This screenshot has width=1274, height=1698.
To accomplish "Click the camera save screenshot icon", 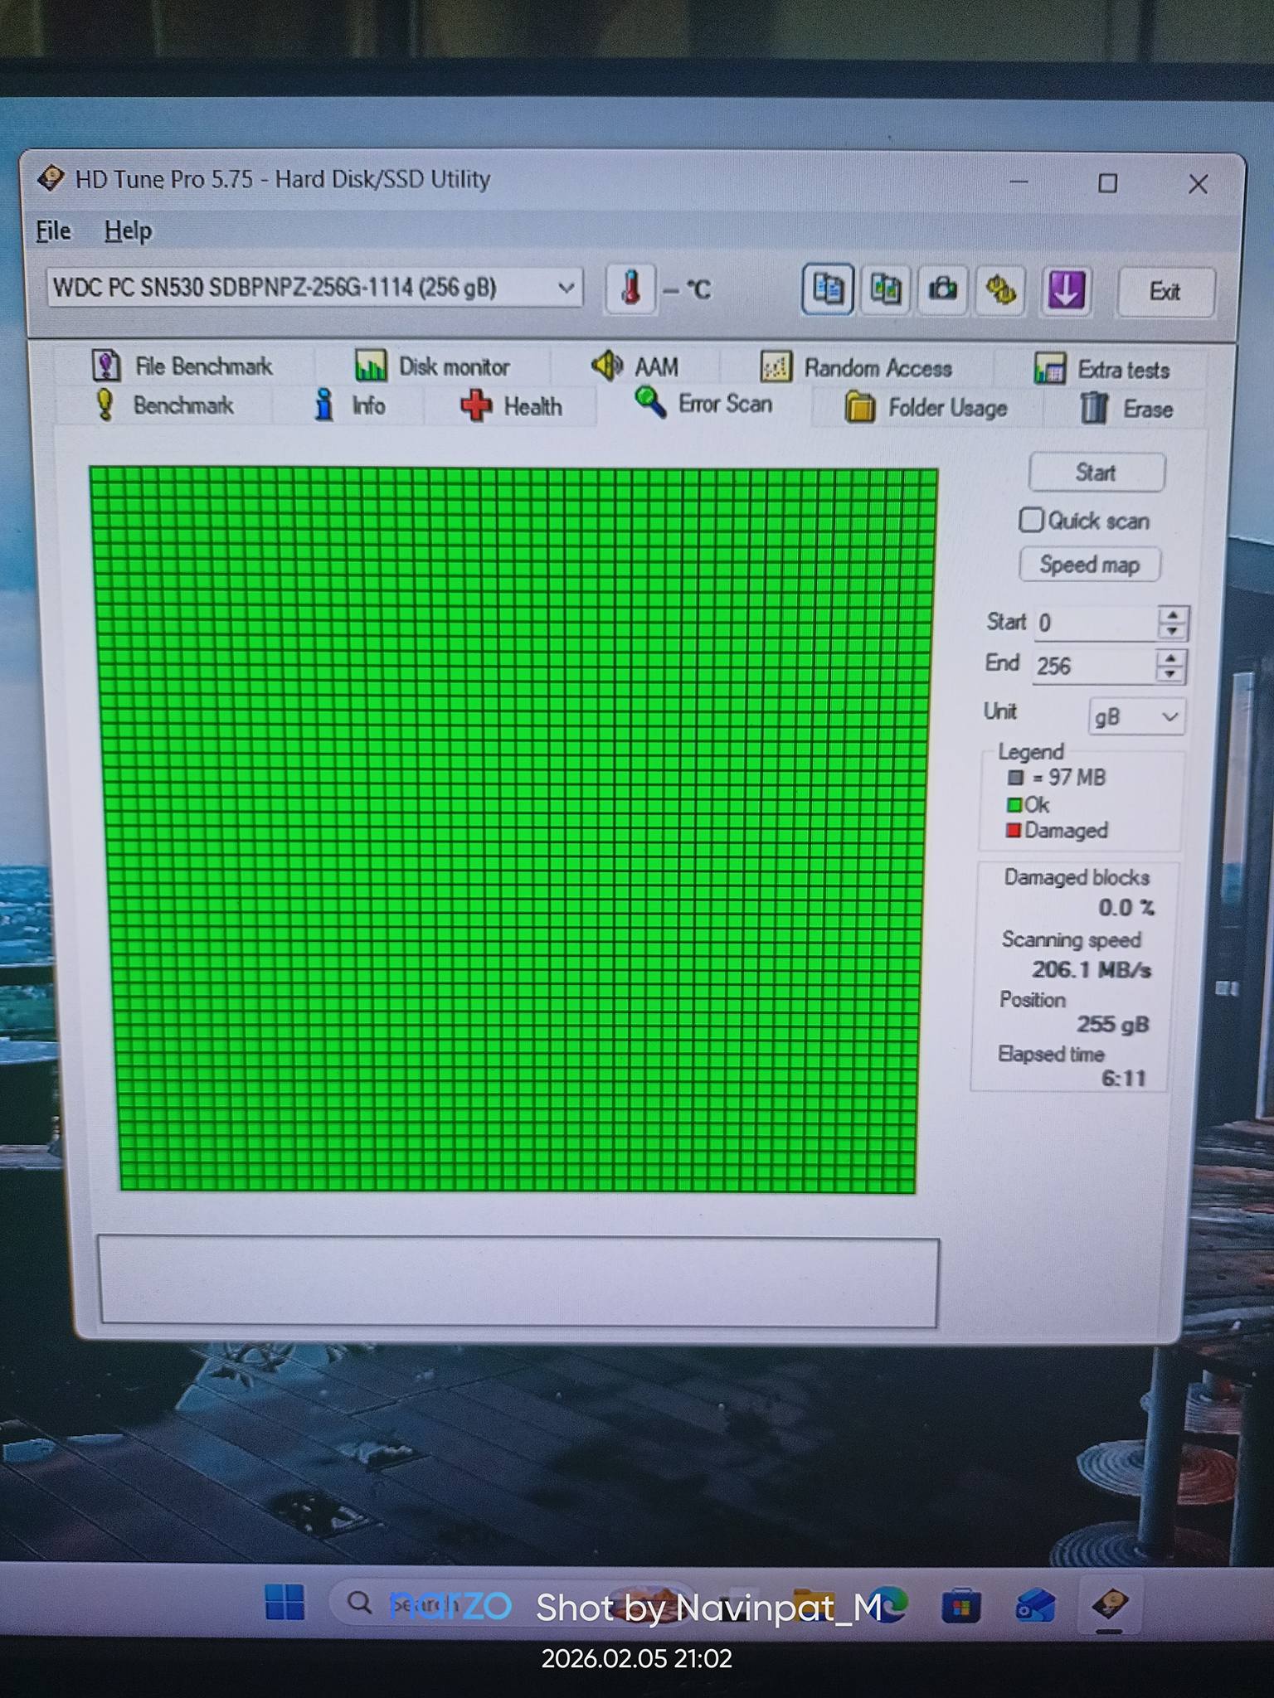I will (943, 290).
